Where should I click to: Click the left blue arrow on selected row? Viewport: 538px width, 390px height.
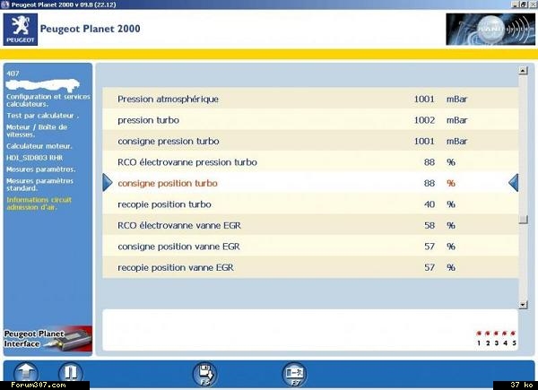tap(108, 183)
